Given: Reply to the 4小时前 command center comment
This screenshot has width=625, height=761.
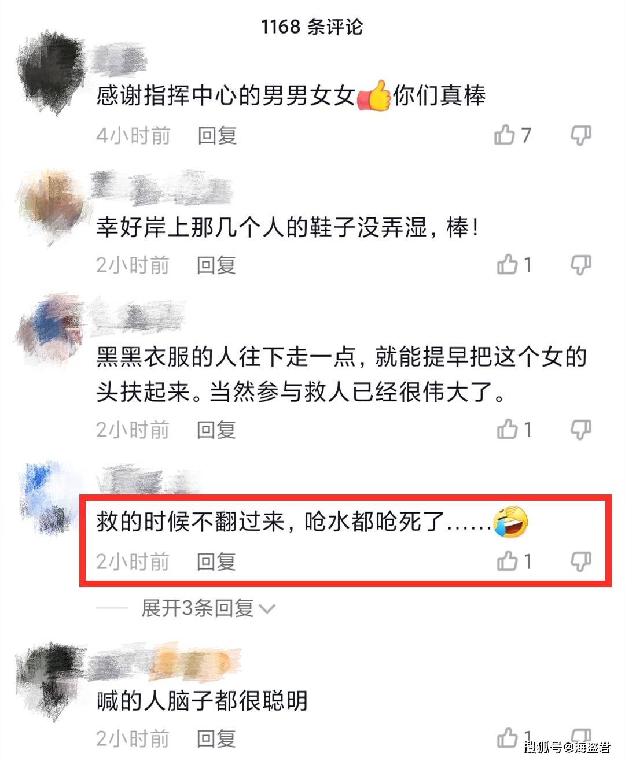Looking at the screenshot, I should (217, 136).
